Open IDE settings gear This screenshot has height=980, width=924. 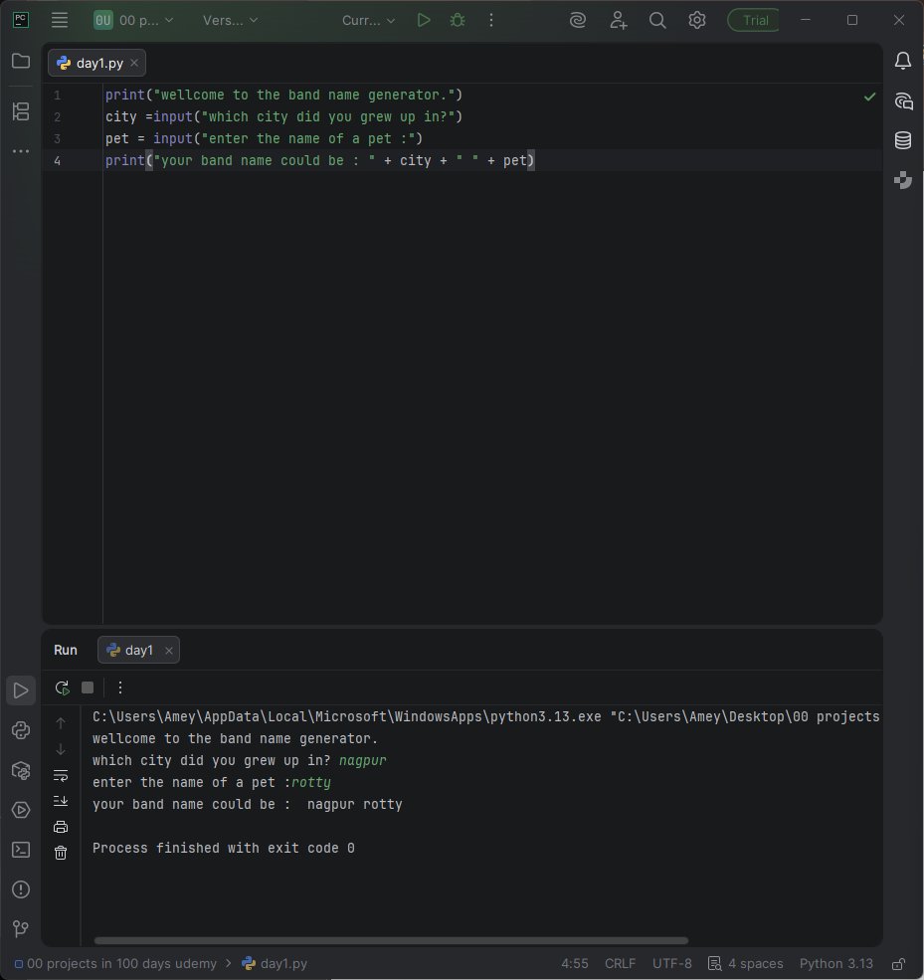(x=696, y=20)
